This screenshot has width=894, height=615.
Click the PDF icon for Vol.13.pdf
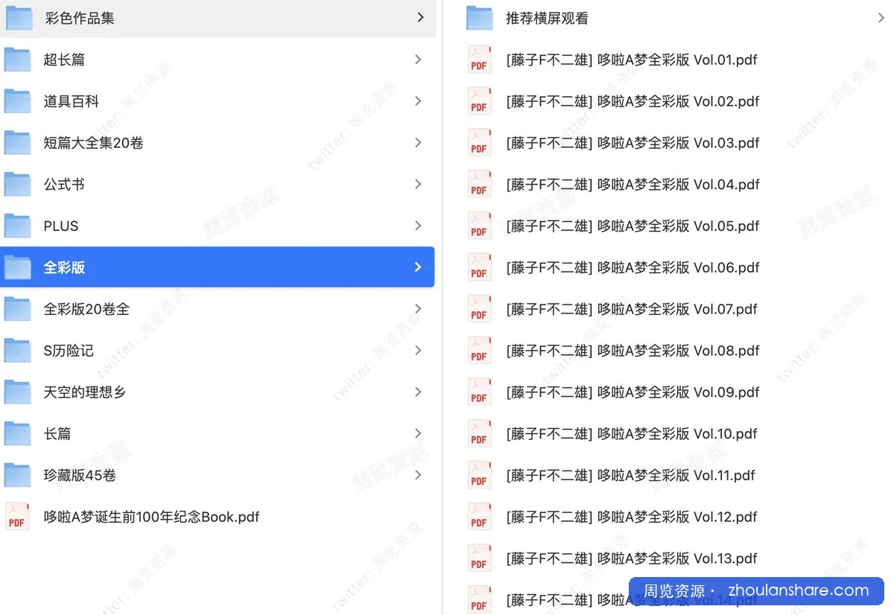coord(479,558)
